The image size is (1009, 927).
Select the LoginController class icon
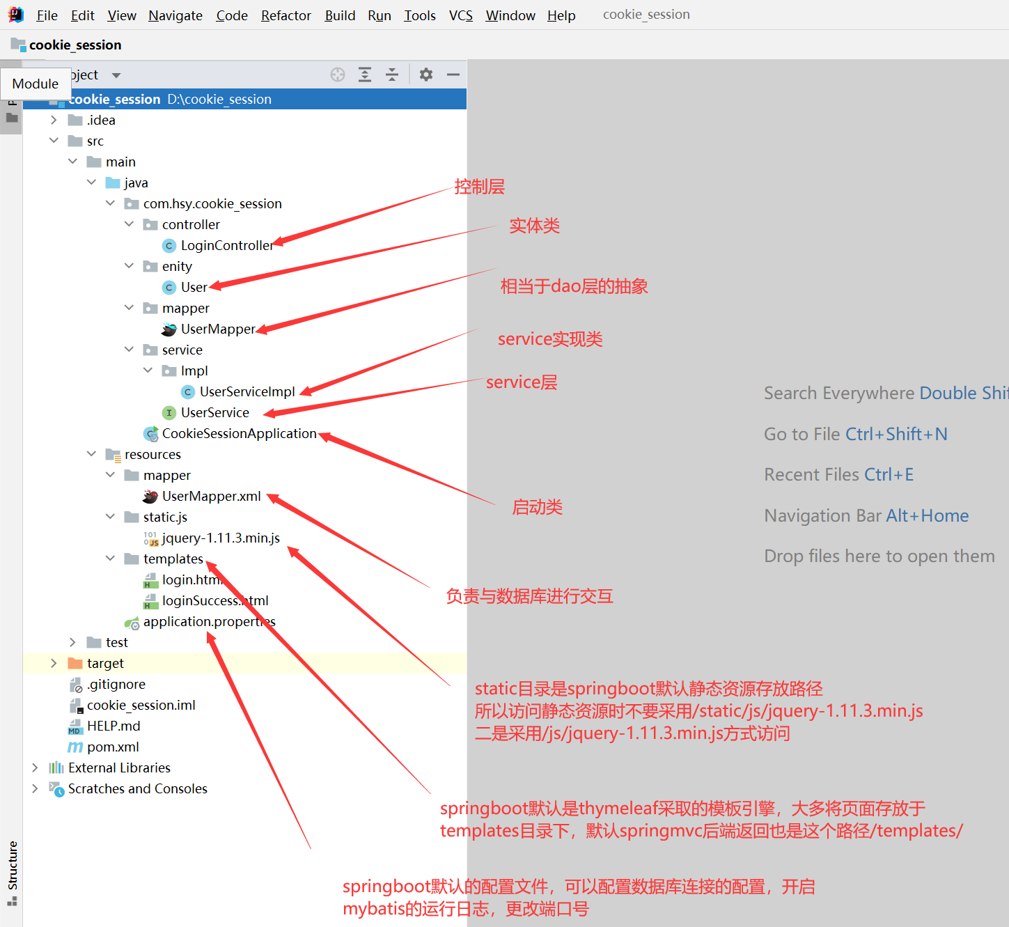pos(169,245)
